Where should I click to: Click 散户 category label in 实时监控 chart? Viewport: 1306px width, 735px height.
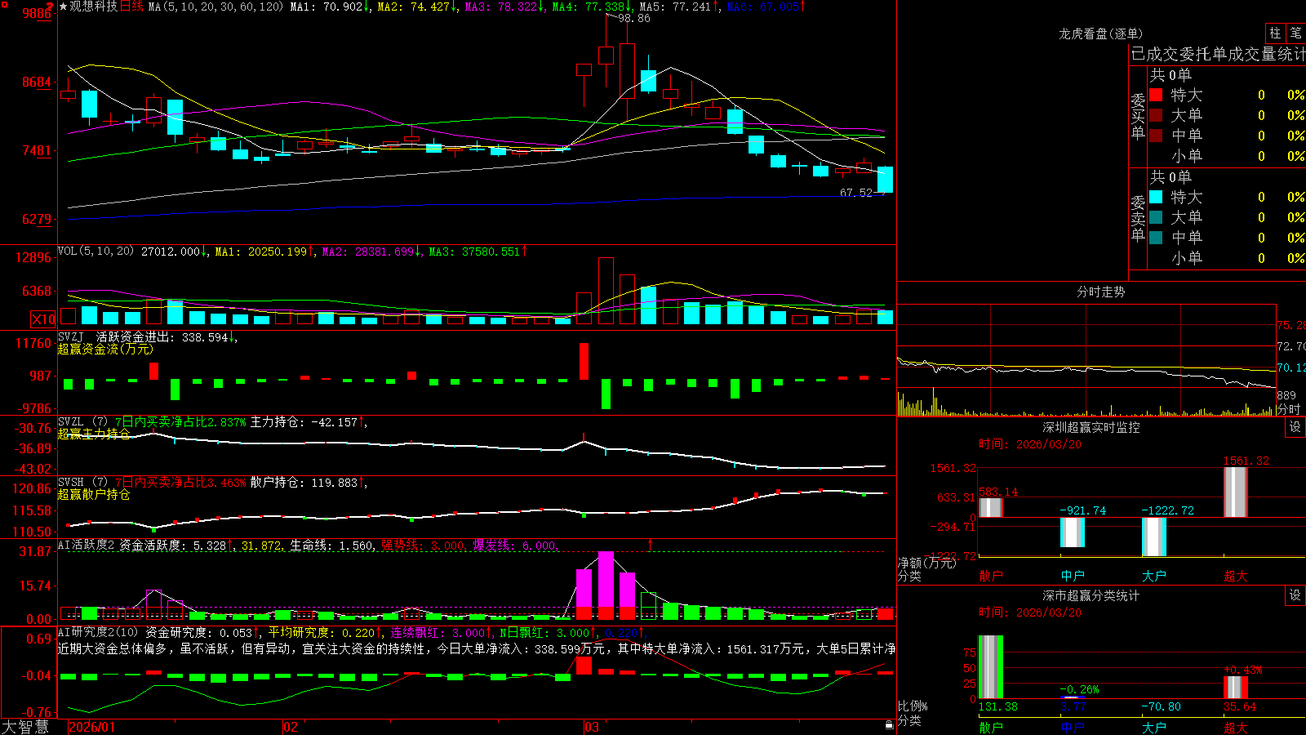[x=990, y=576]
